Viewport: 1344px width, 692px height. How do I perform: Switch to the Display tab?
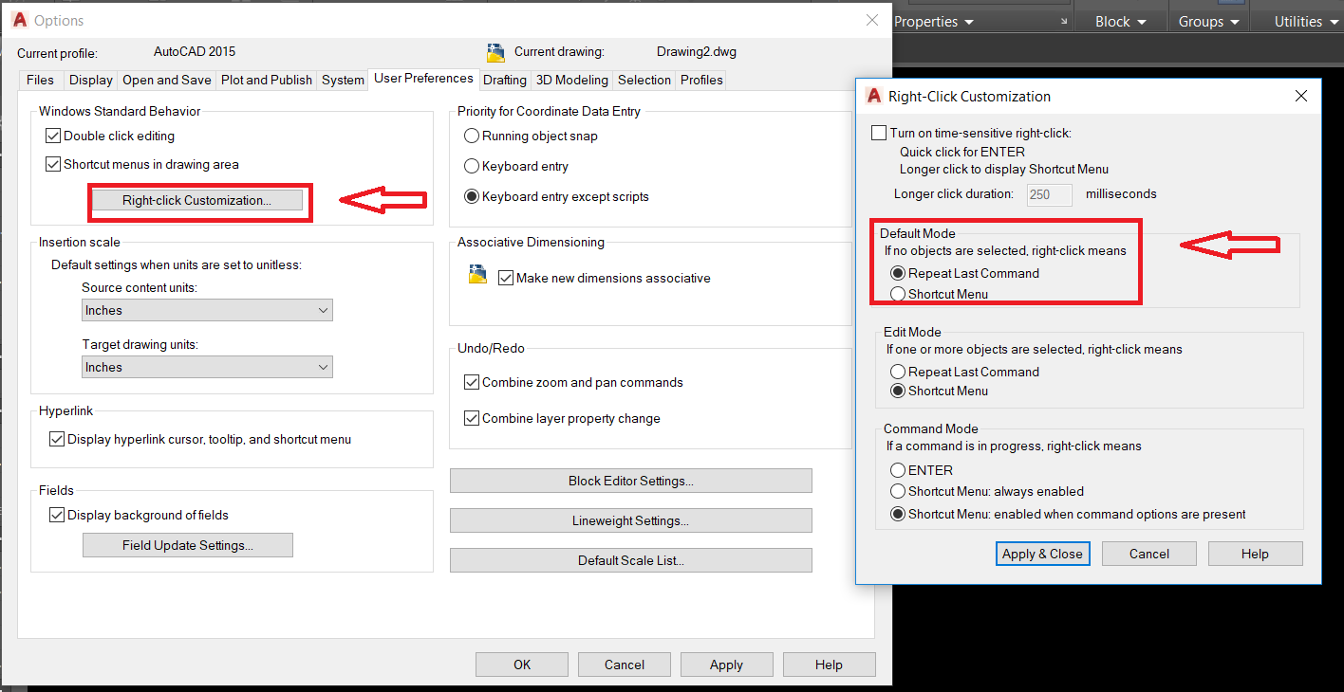point(90,80)
